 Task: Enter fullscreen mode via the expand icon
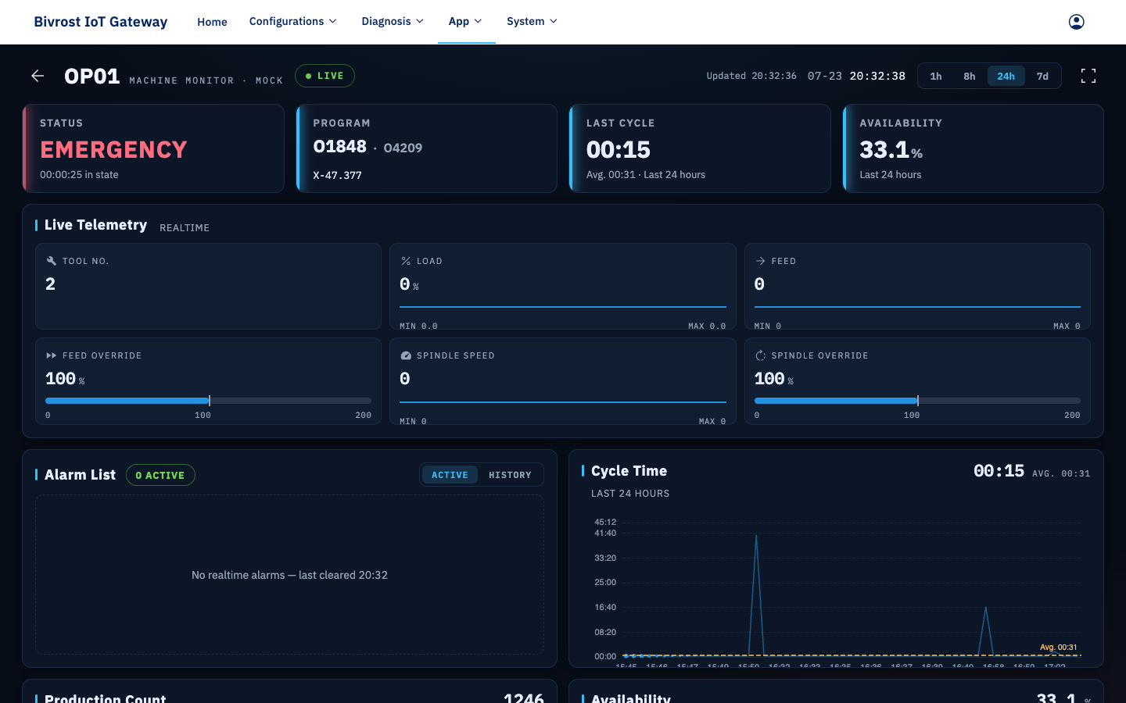(x=1088, y=76)
